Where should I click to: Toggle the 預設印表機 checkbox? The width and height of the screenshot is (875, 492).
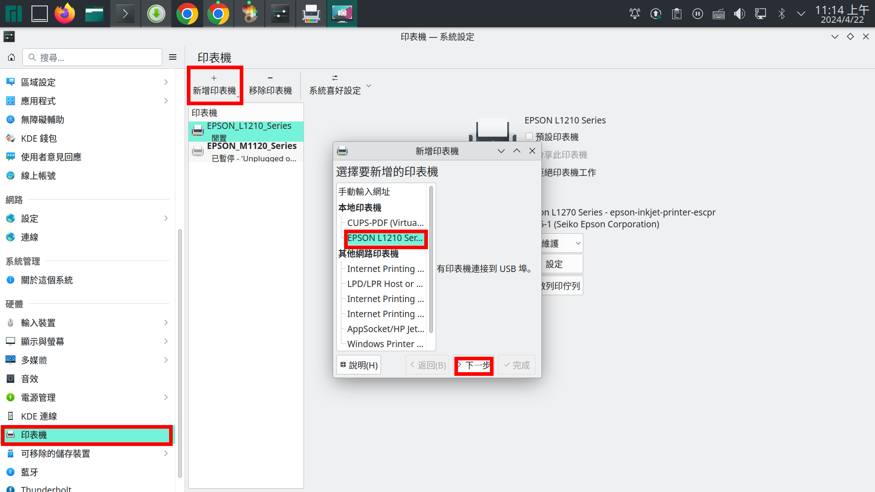[x=529, y=137]
